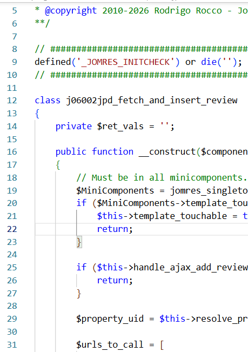Image resolution: width=248 pixels, height=352 pixels.
Task: Click the @copyright text on line 5
Action: (x=71, y=11)
